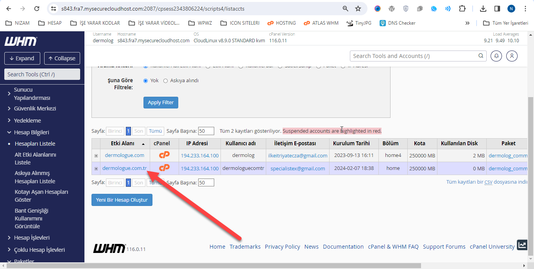Click Apply Filter button
Screen dimensions: 534x269
click(x=161, y=102)
